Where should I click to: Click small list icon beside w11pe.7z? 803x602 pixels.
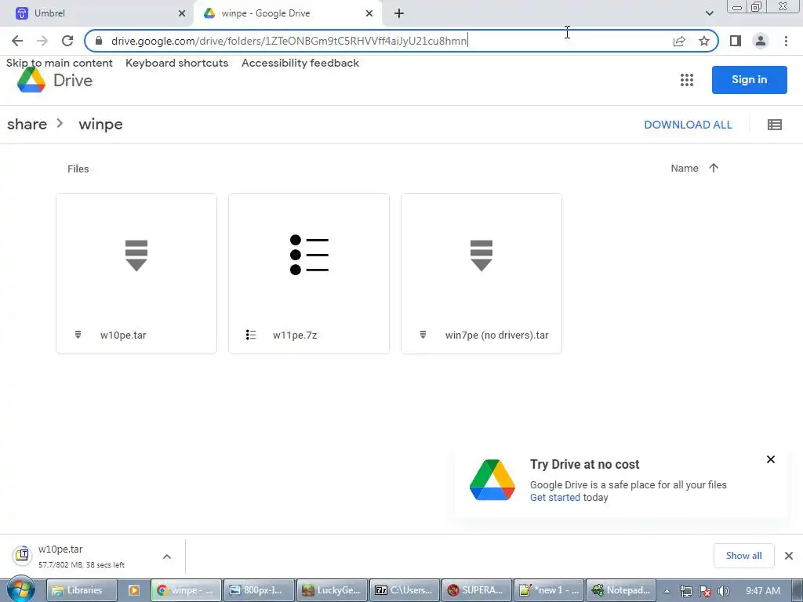coord(250,335)
